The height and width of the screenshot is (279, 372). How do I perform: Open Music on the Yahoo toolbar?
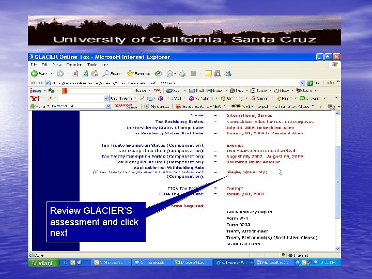tap(284, 98)
